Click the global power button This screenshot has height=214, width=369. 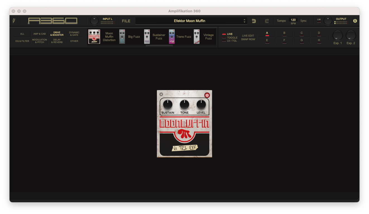355,21
